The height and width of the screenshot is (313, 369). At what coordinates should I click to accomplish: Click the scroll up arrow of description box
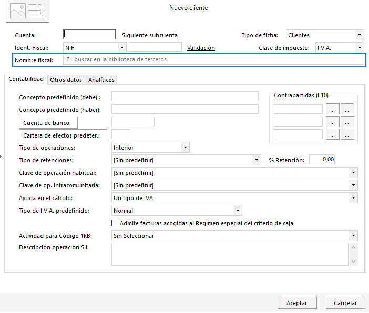pos(353,247)
